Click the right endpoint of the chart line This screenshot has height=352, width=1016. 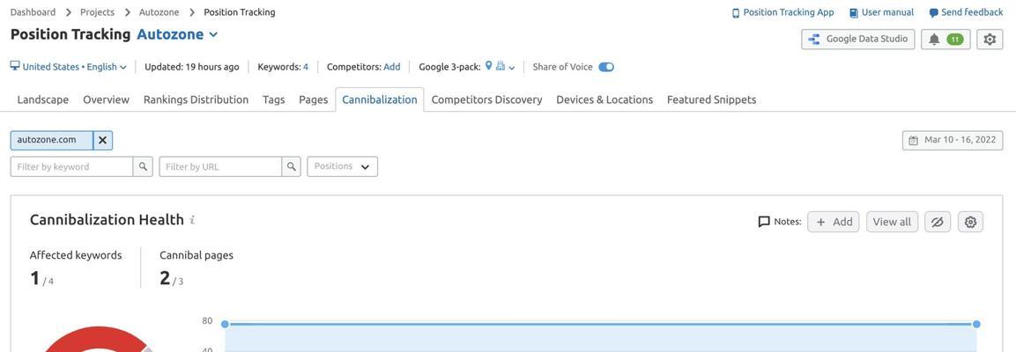[976, 324]
